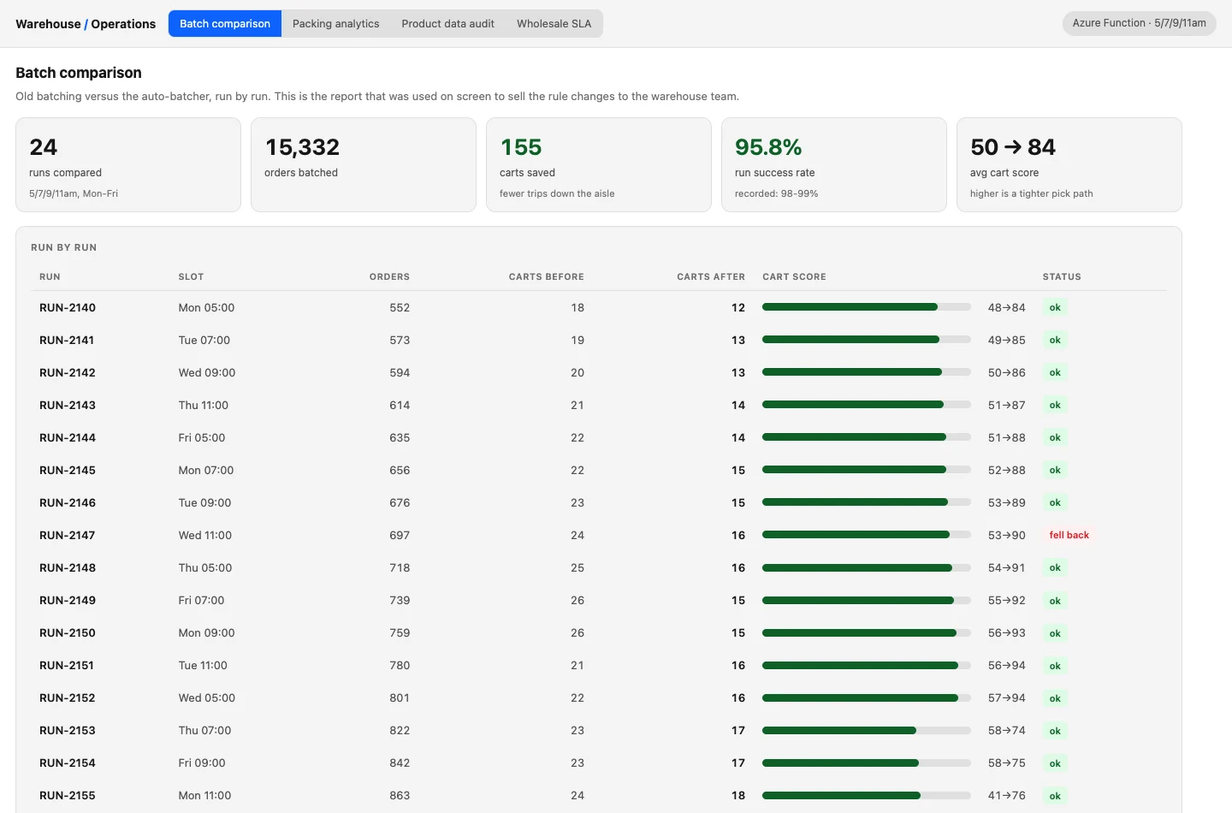Click the SLOT column header

pos(191,276)
